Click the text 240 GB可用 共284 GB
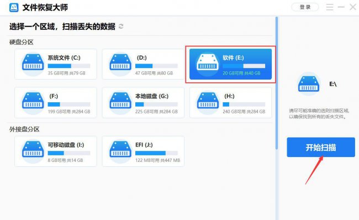The image size is (359, 220). (244, 112)
